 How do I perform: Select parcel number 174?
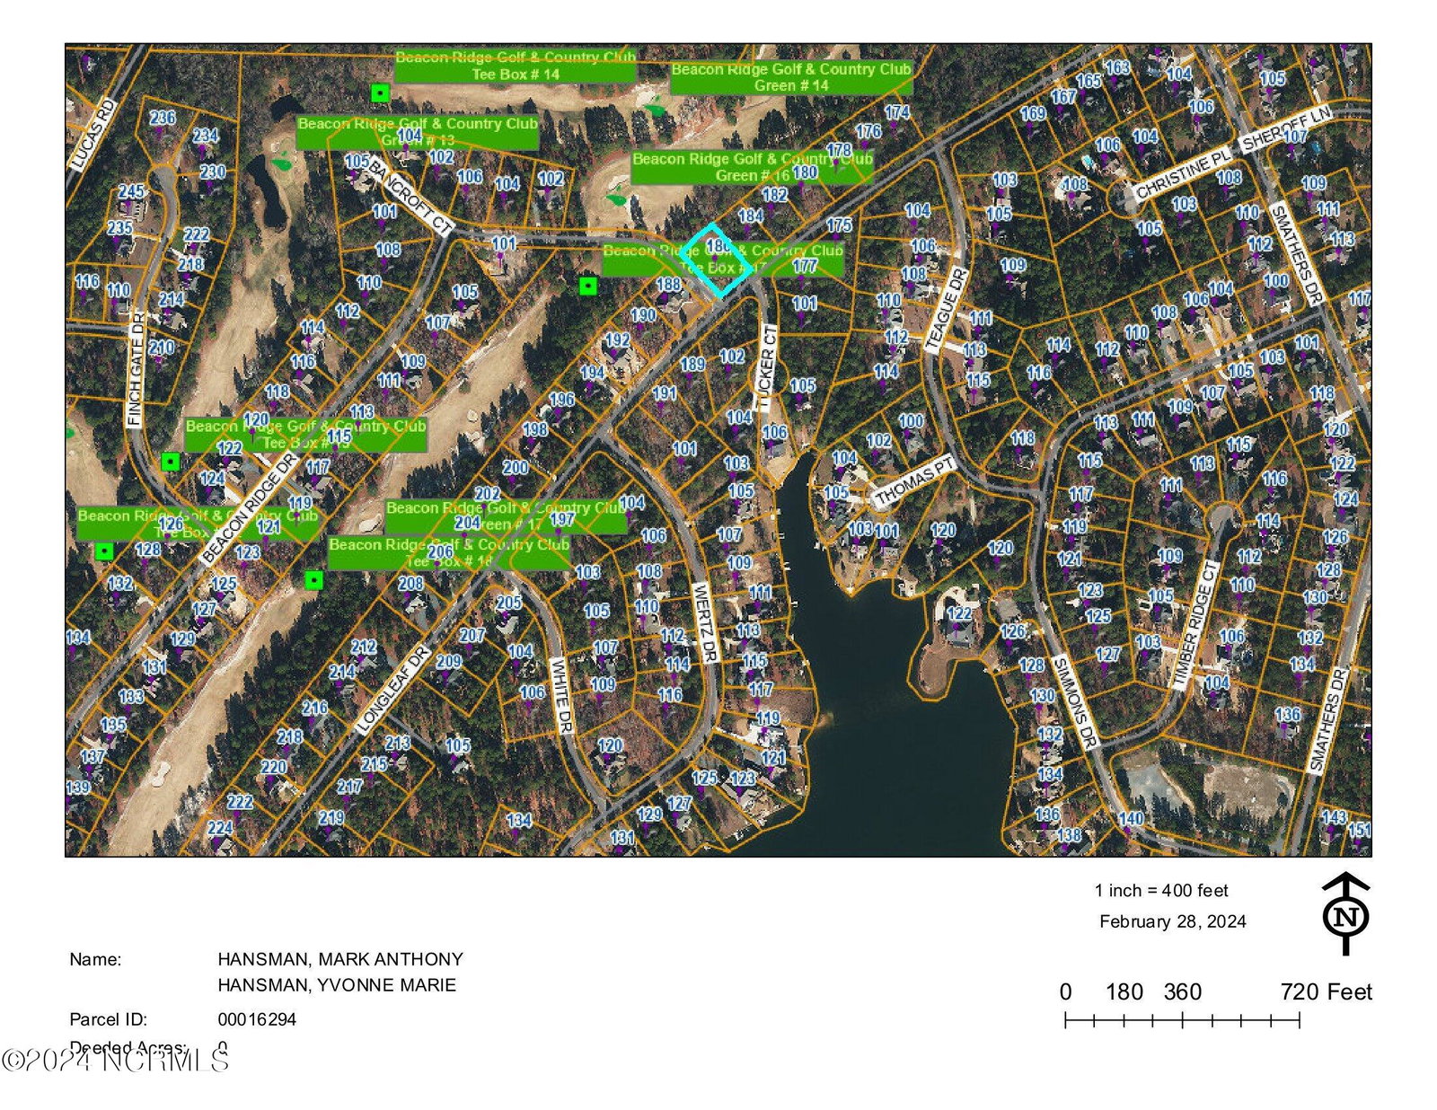897,112
